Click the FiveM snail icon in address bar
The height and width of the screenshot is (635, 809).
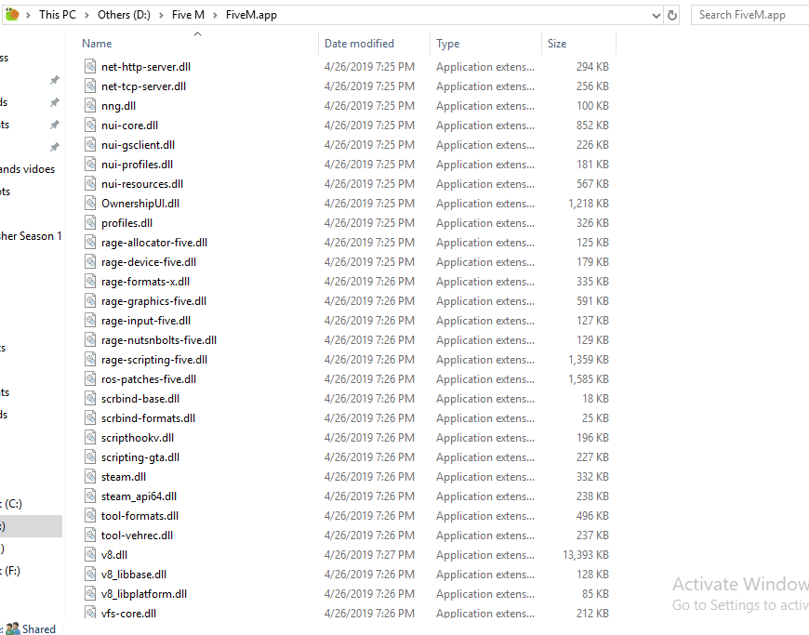12,15
